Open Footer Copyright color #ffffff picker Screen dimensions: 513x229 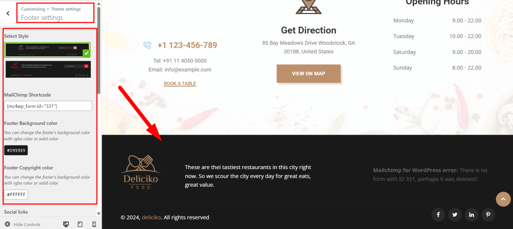[x=16, y=195]
